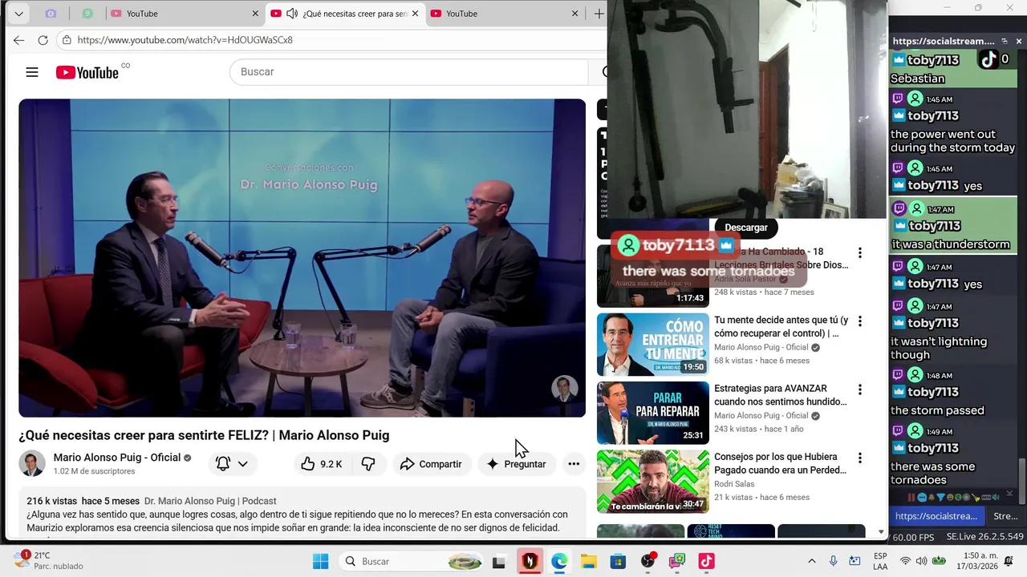Toggle the subscription notification bell
The width and height of the screenshot is (1027, 577).
point(223,463)
